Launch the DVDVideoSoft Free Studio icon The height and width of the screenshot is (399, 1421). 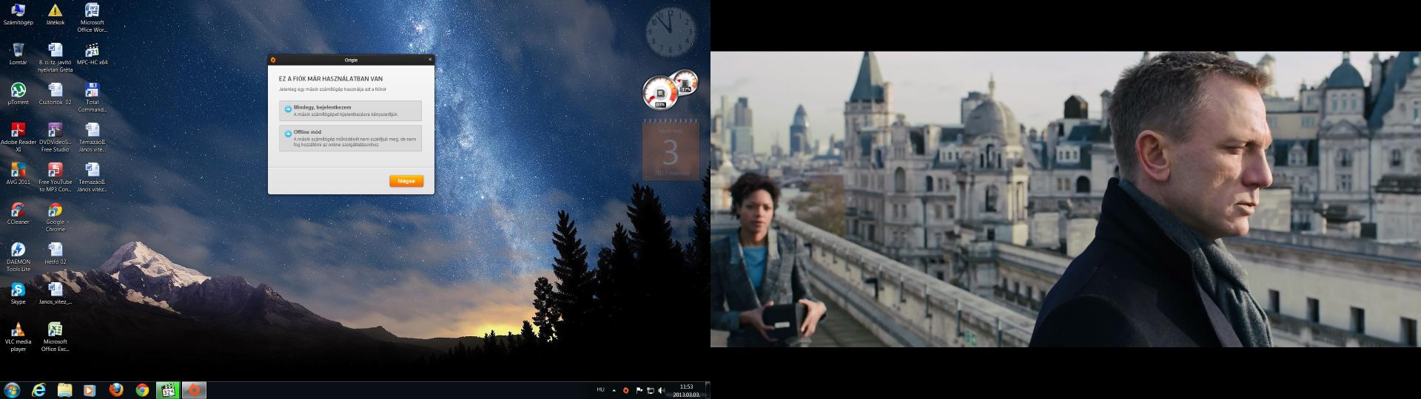(x=55, y=138)
